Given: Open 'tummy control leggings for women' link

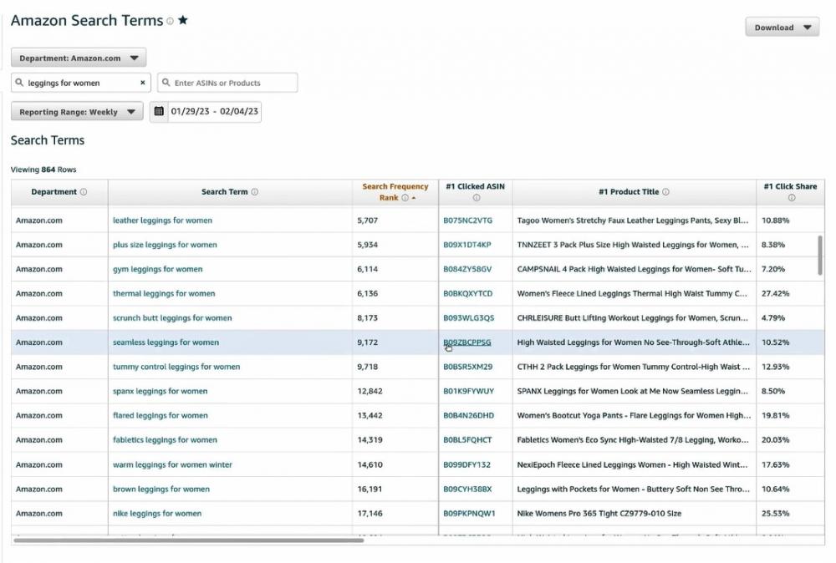Looking at the screenshot, I should tap(176, 367).
